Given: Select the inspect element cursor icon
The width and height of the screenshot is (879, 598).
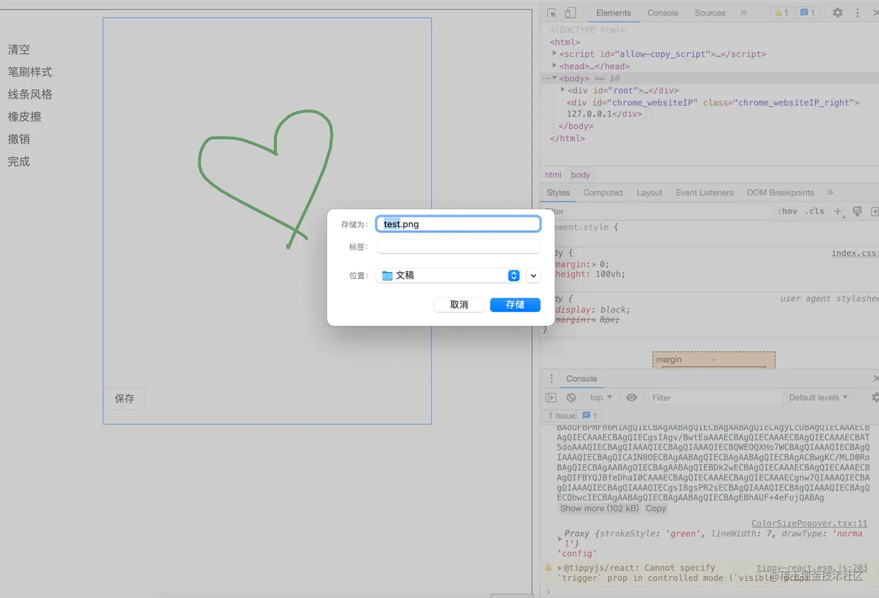Looking at the screenshot, I should (x=552, y=13).
